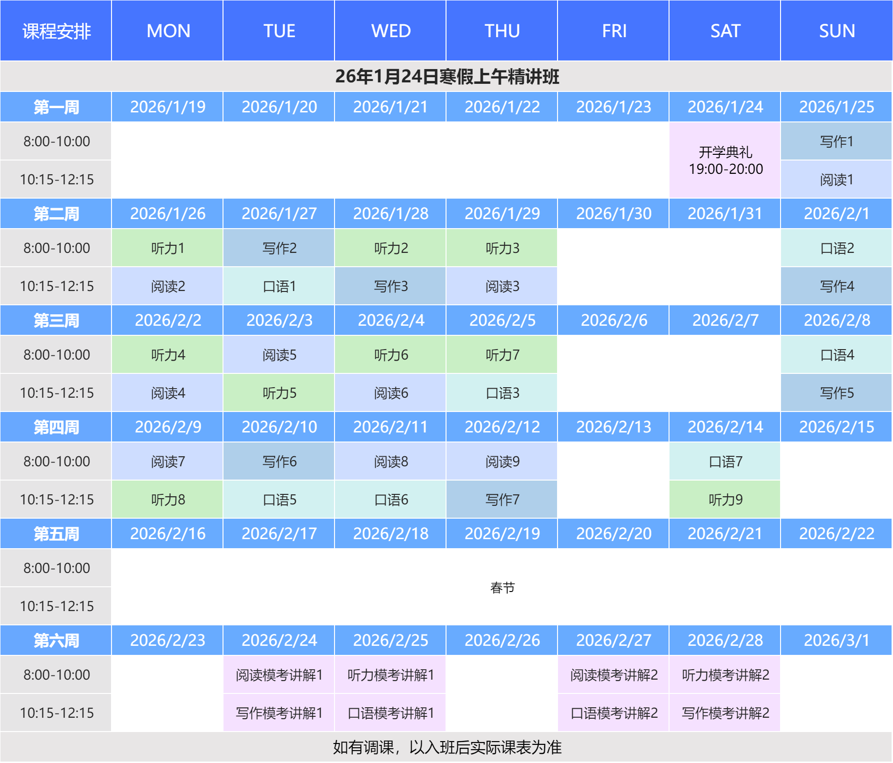The image size is (893, 763).
Task: Click the SUN column header
Action: [836, 31]
